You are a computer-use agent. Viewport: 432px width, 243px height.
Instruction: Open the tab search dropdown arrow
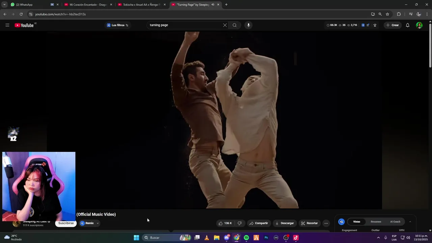[4, 5]
